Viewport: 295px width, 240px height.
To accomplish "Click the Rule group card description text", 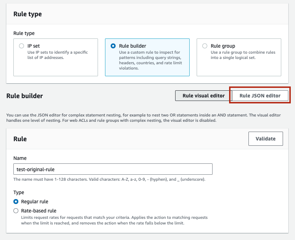I will (243, 55).
